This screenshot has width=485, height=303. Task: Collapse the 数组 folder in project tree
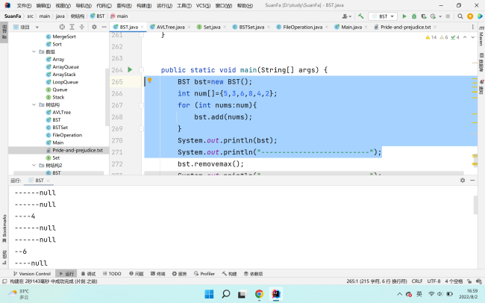point(35,51)
